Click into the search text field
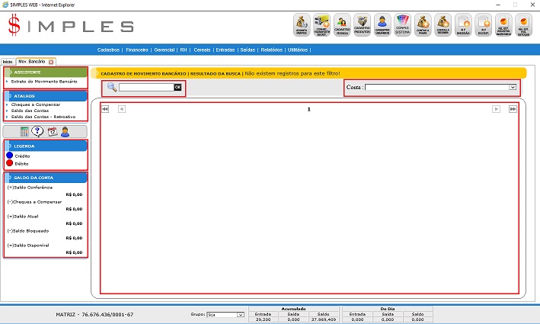This screenshot has height=324, width=540. (145, 88)
